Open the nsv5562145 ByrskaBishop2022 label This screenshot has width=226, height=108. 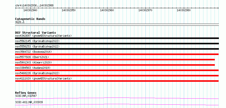(x=37, y=41)
